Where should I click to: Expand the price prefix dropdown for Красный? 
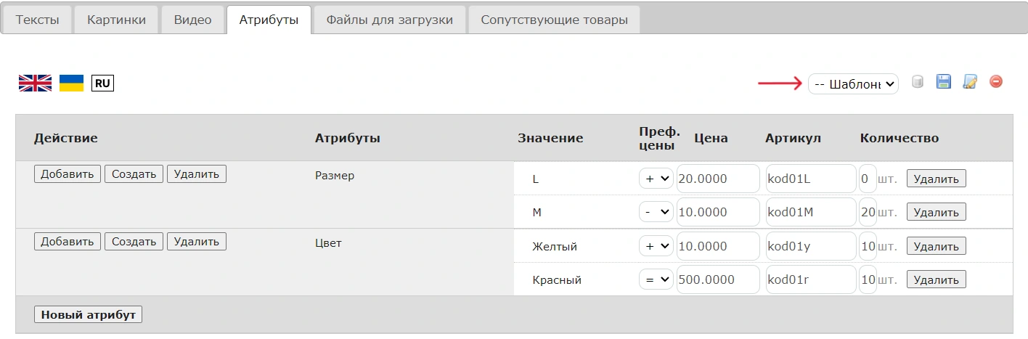pos(656,279)
